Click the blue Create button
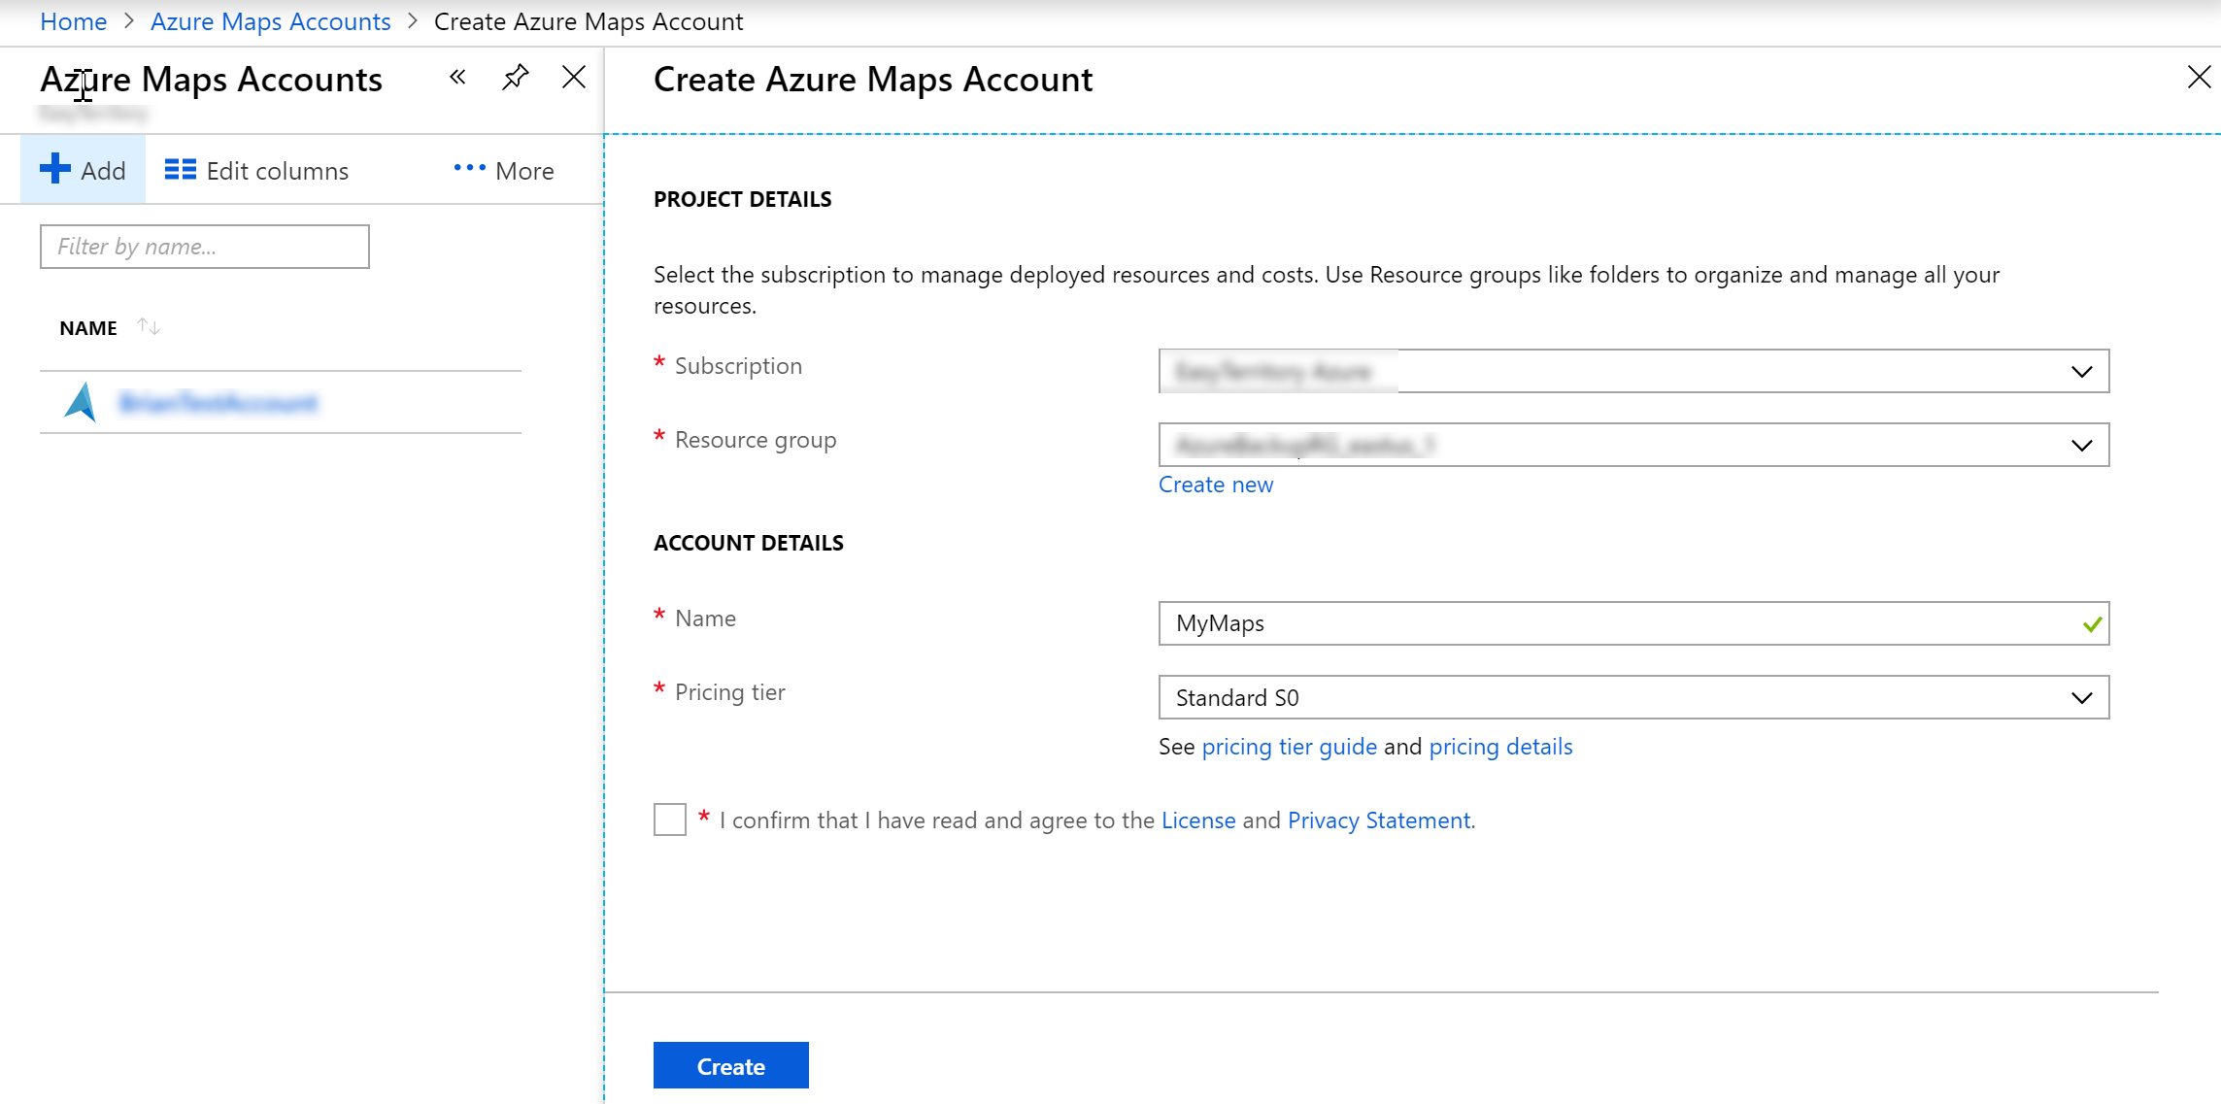This screenshot has width=2221, height=1104. (x=731, y=1065)
